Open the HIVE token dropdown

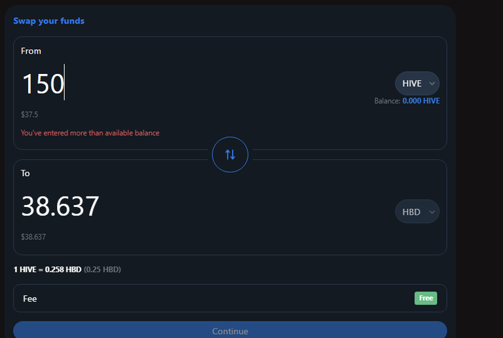417,83
